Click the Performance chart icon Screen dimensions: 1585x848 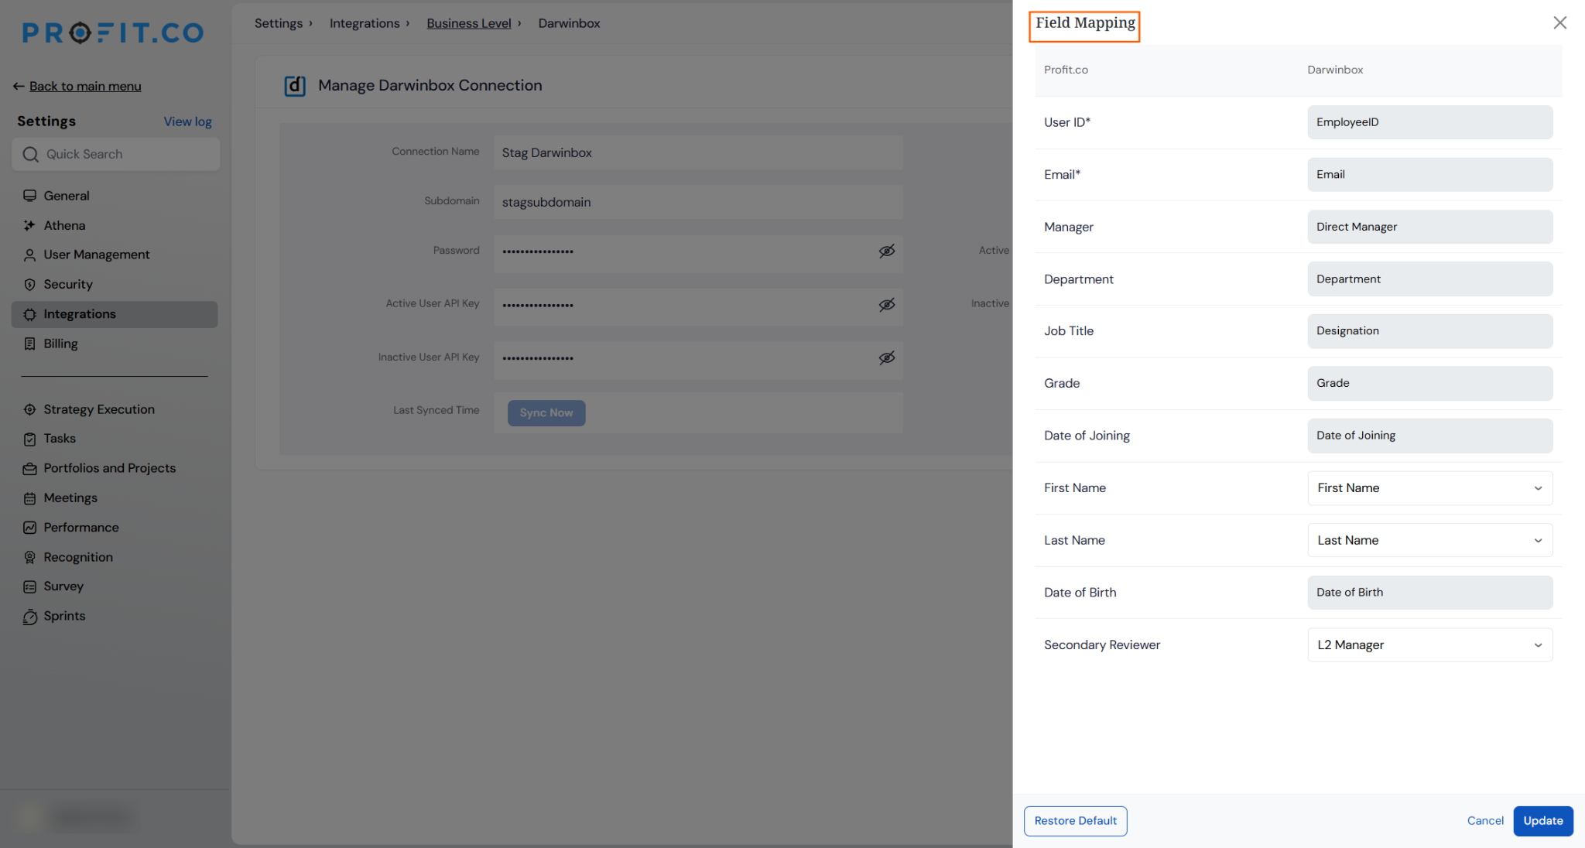pos(29,528)
